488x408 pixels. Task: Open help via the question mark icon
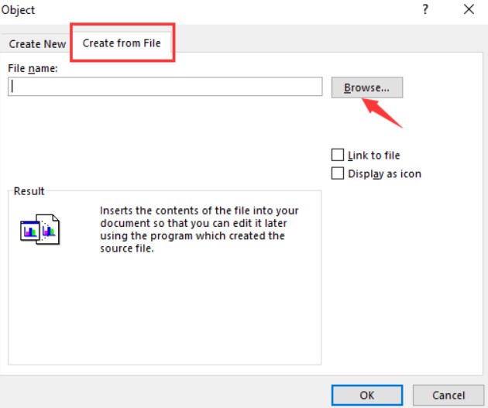click(425, 9)
